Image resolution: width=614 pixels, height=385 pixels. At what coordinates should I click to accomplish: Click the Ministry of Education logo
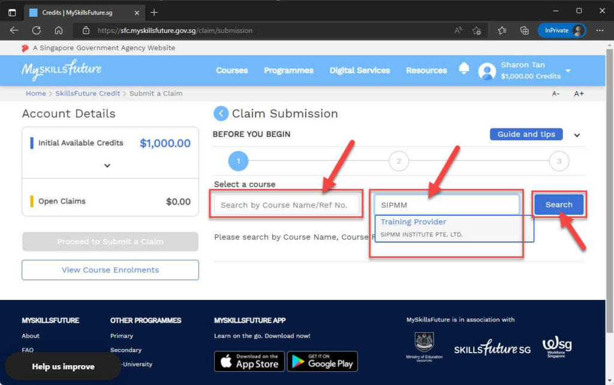tap(425, 345)
